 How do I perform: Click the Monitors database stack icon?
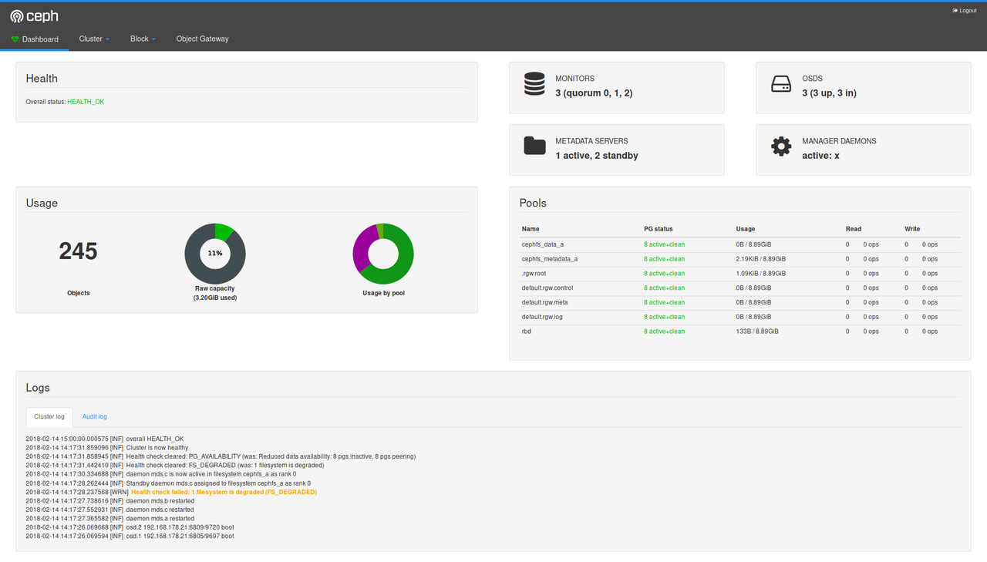tap(534, 84)
